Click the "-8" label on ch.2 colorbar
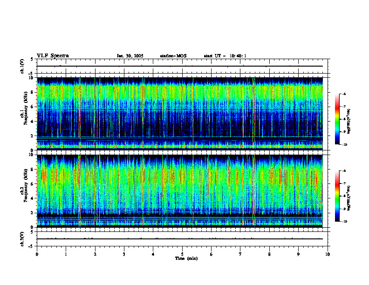This screenshot has height=285, width=369. 344,196
